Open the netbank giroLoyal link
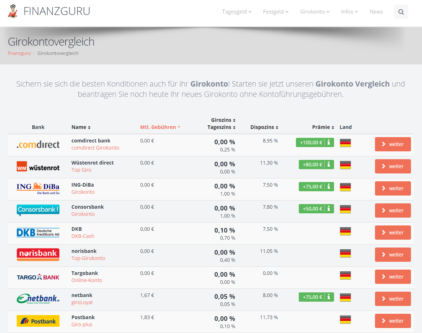 82,302
